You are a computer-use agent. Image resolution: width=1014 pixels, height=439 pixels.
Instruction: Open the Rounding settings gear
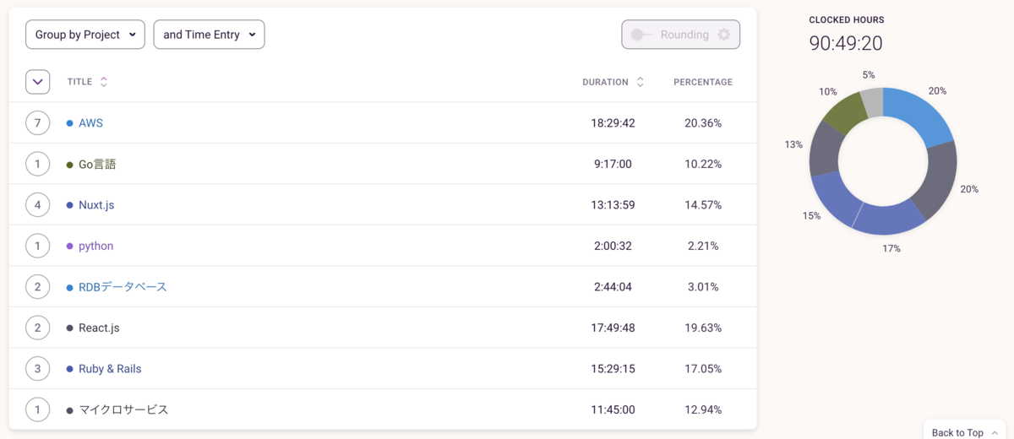(723, 35)
